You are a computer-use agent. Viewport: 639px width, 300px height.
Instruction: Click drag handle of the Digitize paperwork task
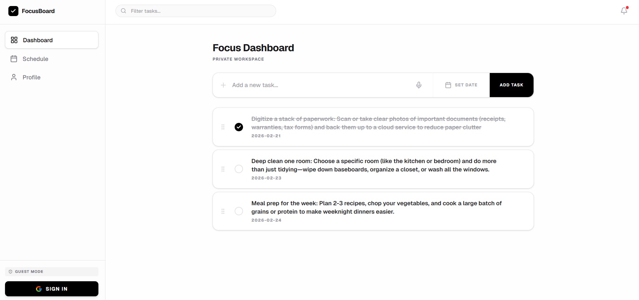(x=223, y=127)
